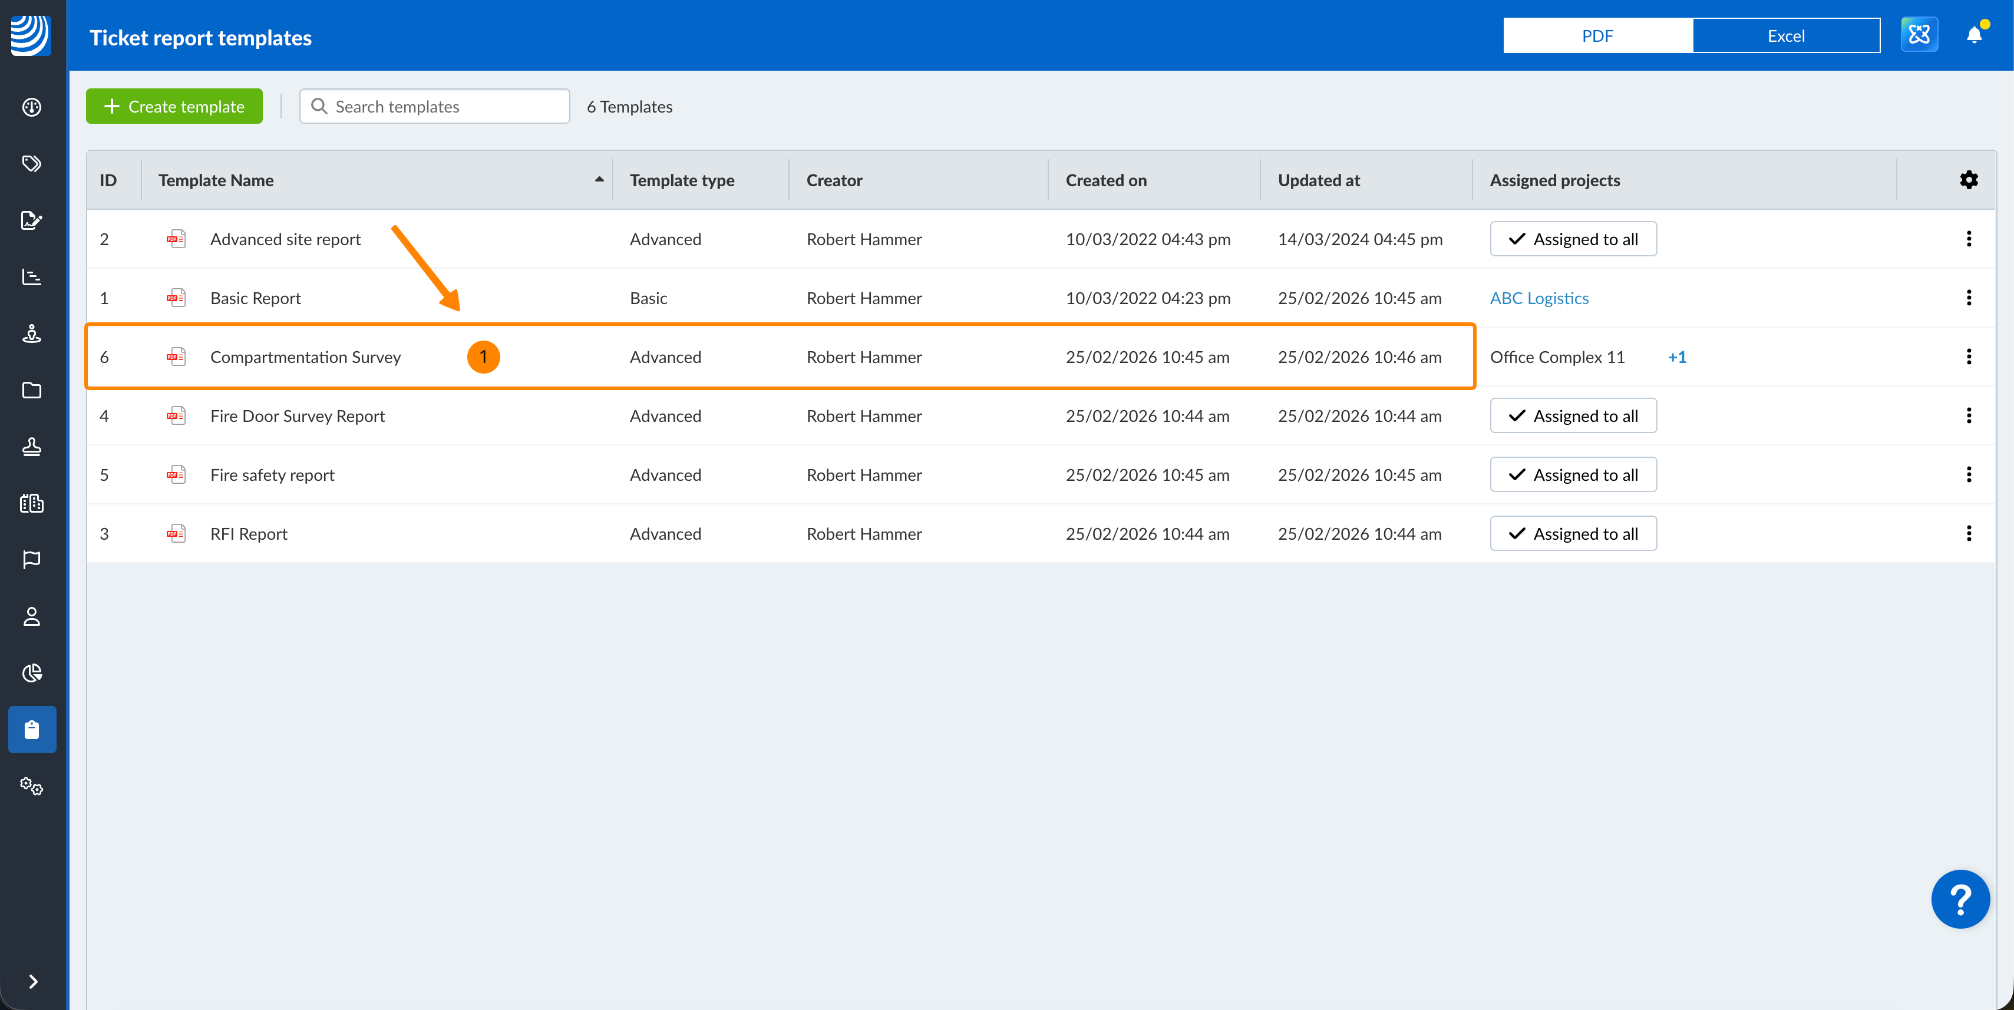
Task: Open the dashboard gauge icon in sidebar
Action: coord(32,107)
